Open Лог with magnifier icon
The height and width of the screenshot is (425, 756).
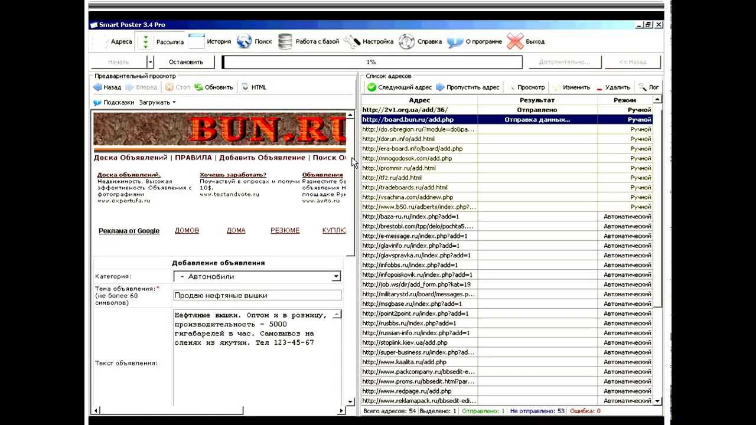pyautogui.click(x=649, y=87)
